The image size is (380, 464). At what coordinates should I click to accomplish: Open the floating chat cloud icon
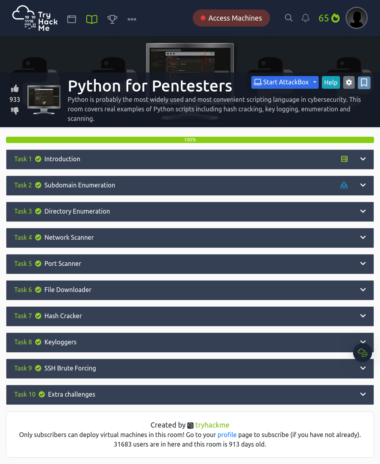363,353
